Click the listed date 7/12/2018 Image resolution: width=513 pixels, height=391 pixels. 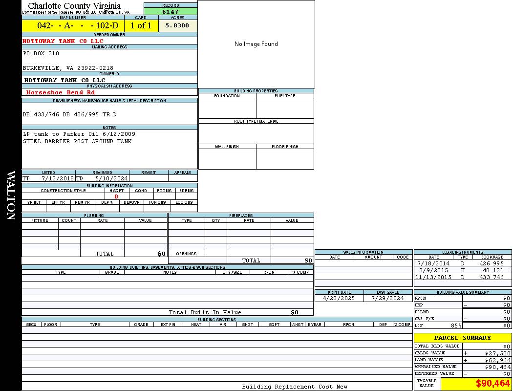pyautogui.click(x=57, y=179)
